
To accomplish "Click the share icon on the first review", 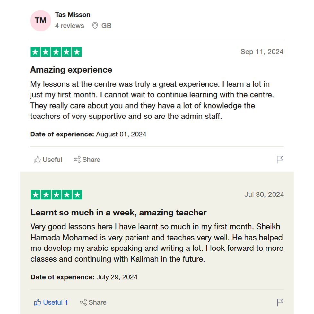I will tap(77, 160).
